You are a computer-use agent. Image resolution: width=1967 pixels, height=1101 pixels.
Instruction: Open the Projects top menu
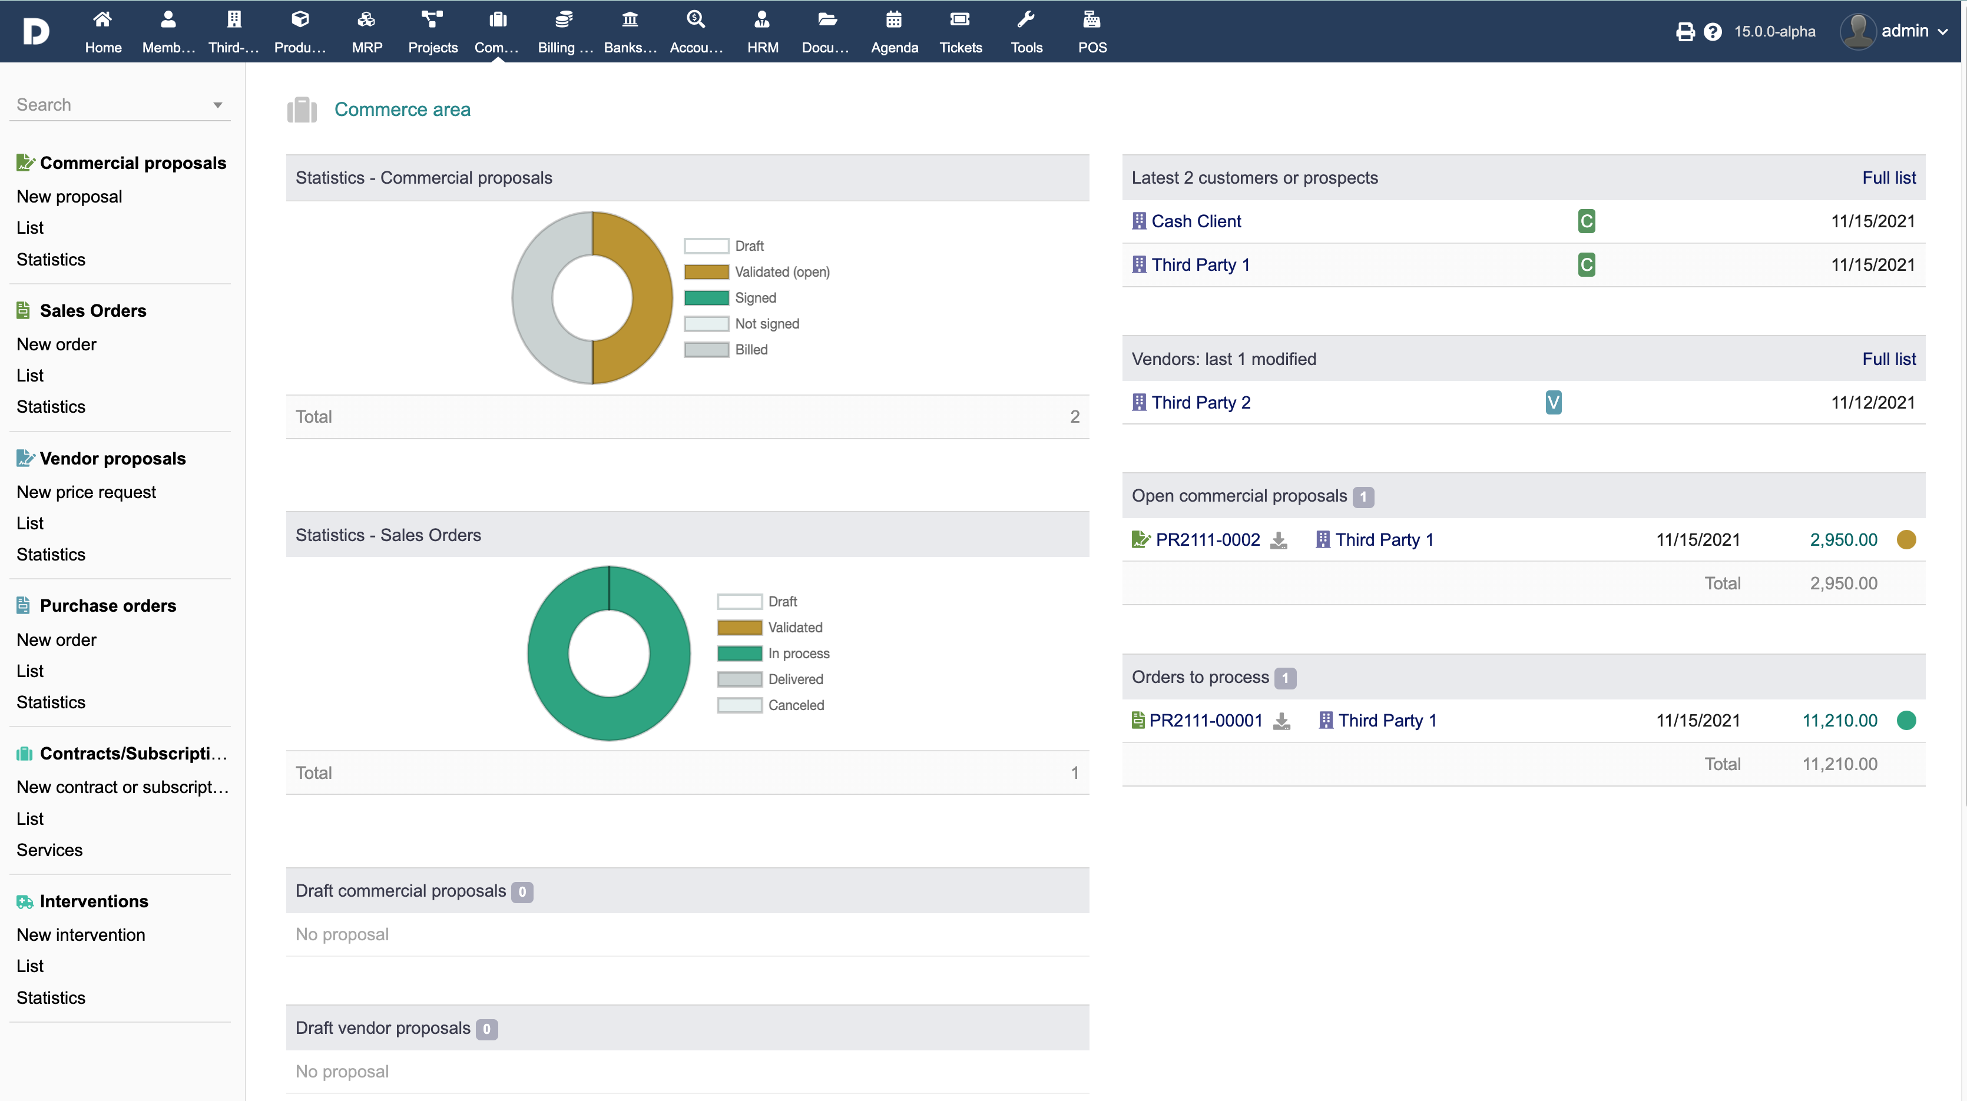pyautogui.click(x=432, y=31)
